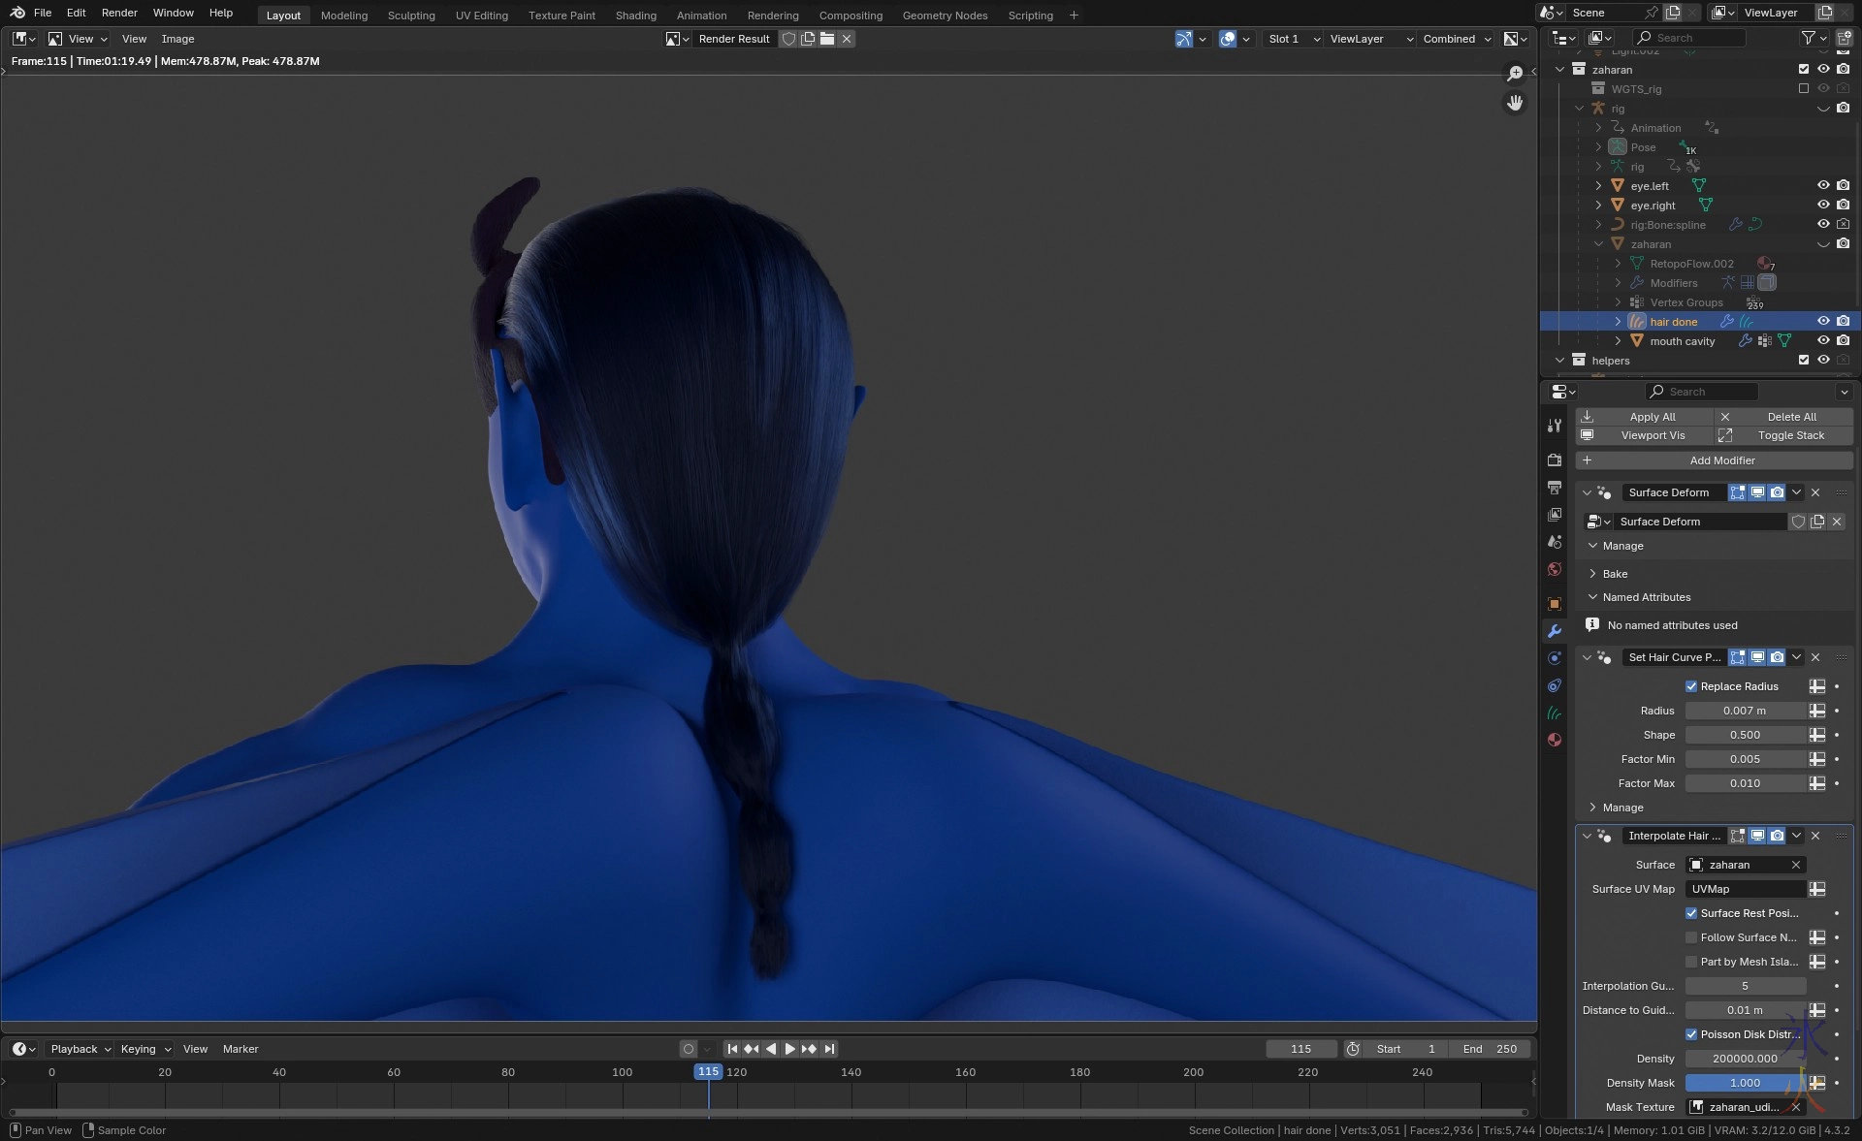1862x1141 pixels.
Task: Uncheck the Replace Radius checkbox
Action: pos(1691,686)
